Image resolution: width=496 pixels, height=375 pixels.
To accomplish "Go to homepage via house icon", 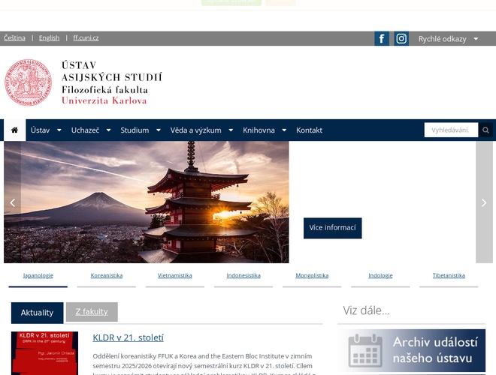I will (x=14, y=130).
